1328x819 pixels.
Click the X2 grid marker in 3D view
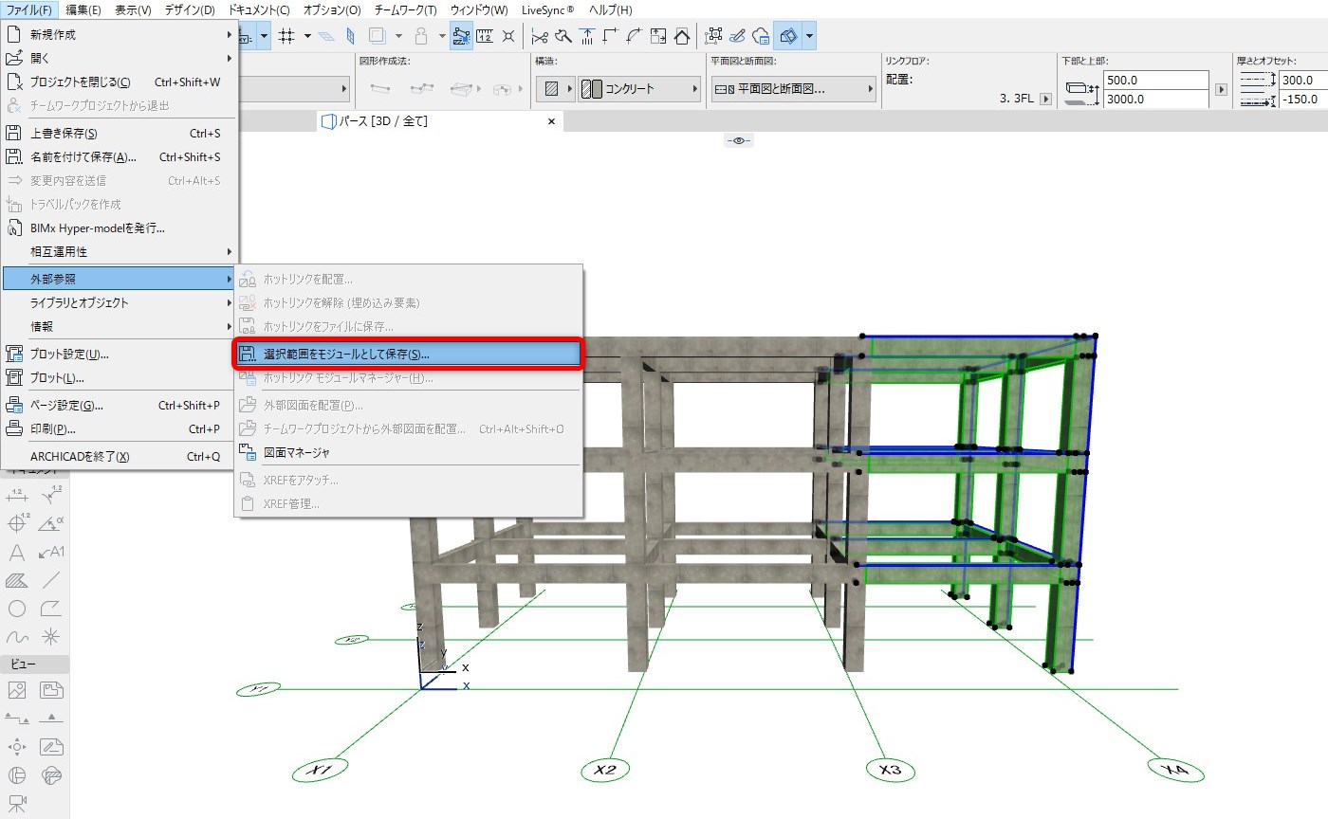click(x=605, y=770)
